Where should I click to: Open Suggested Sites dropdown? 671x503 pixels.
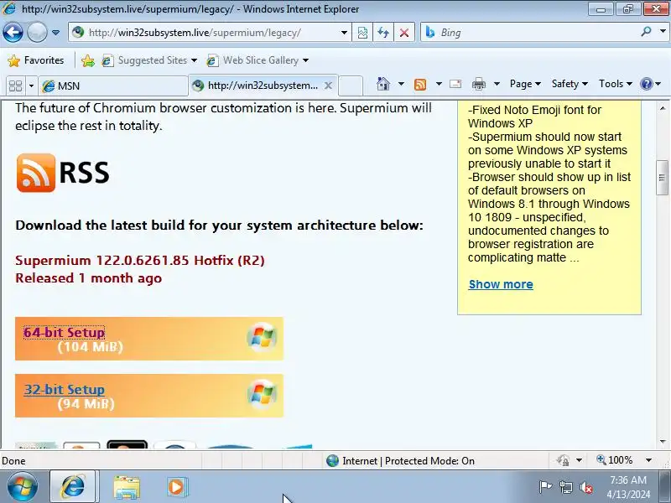(x=194, y=60)
